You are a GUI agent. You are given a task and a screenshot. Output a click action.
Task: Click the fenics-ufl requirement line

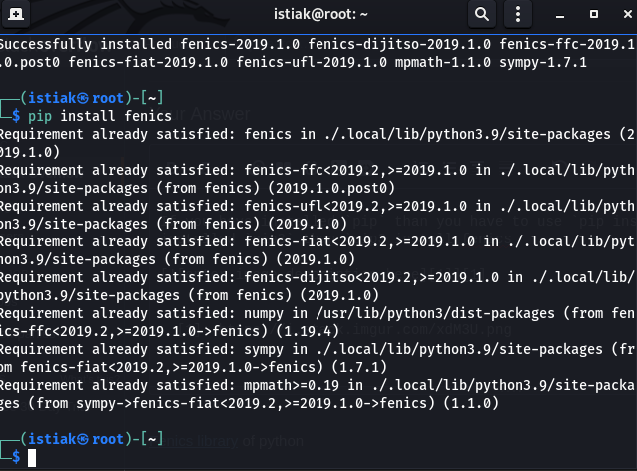tap(300, 206)
